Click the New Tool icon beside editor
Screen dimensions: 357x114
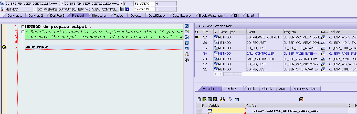click(186, 32)
